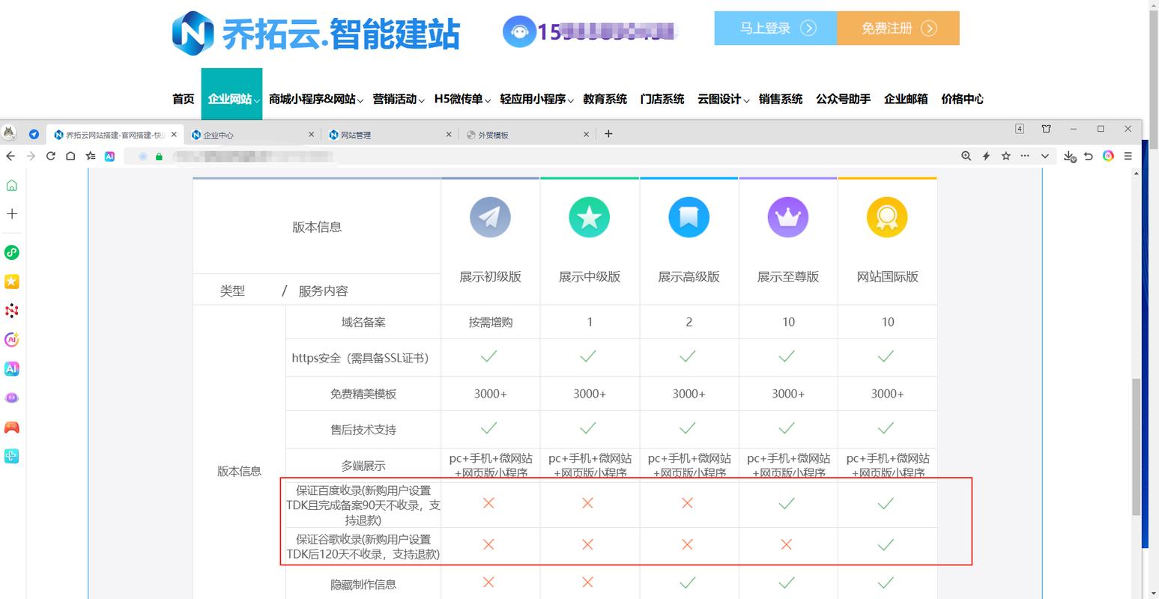Switch to the 网站管理 tab
1159x599 pixels.
354,134
